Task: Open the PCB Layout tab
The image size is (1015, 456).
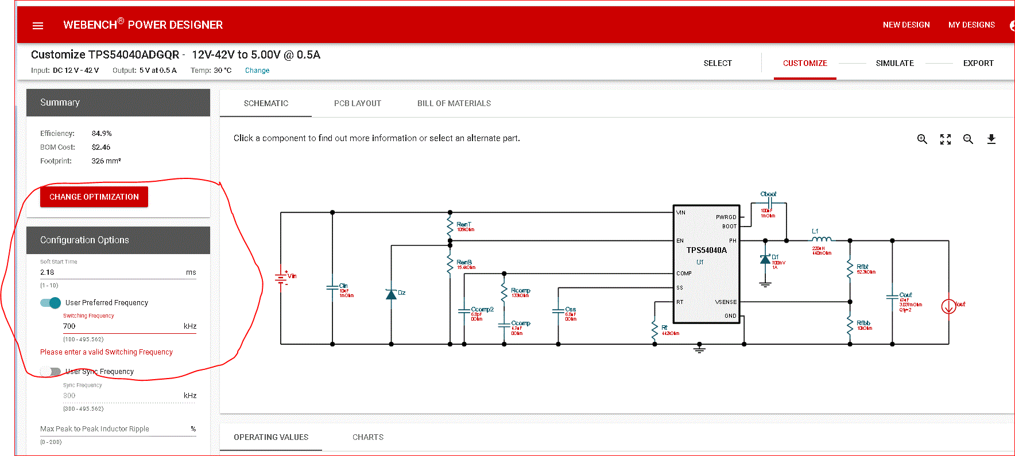Action: point(358,103)
